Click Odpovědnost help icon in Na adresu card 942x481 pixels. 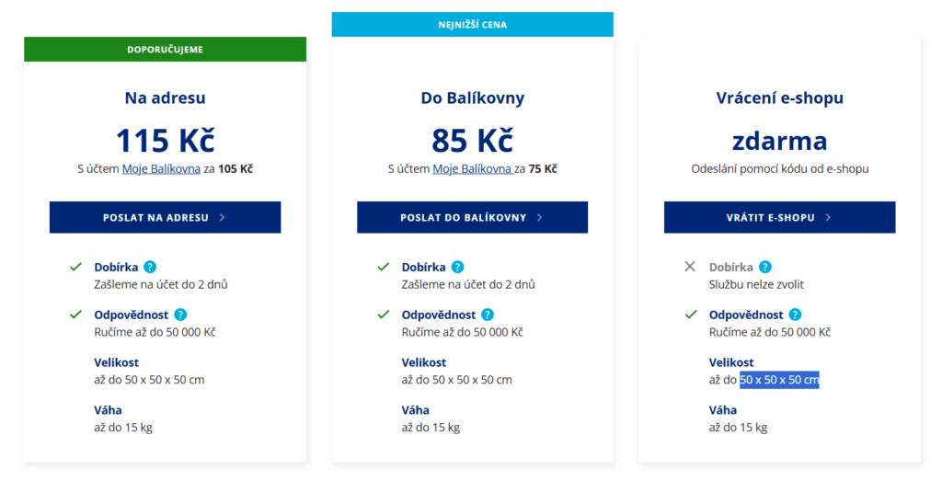coord(180,315)
